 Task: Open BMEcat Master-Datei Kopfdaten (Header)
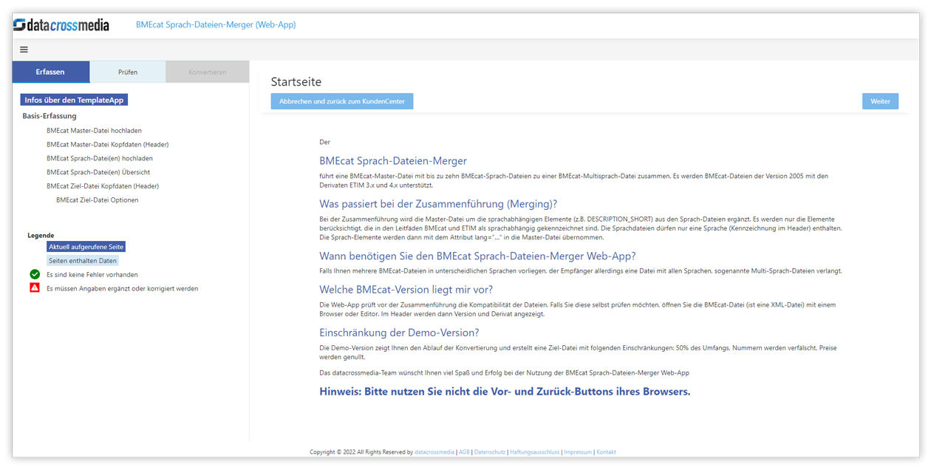click(107, 144)
